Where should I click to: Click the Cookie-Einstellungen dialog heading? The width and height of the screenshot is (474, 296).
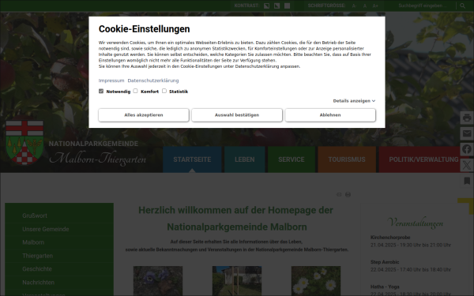coord(145,29)
